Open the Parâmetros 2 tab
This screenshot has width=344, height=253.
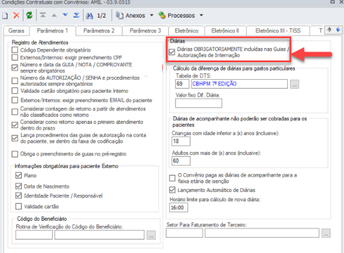coord(99,31)
